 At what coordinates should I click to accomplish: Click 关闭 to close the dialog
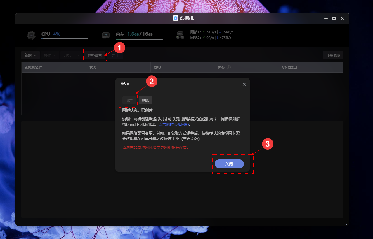click(x=229, y=164)
